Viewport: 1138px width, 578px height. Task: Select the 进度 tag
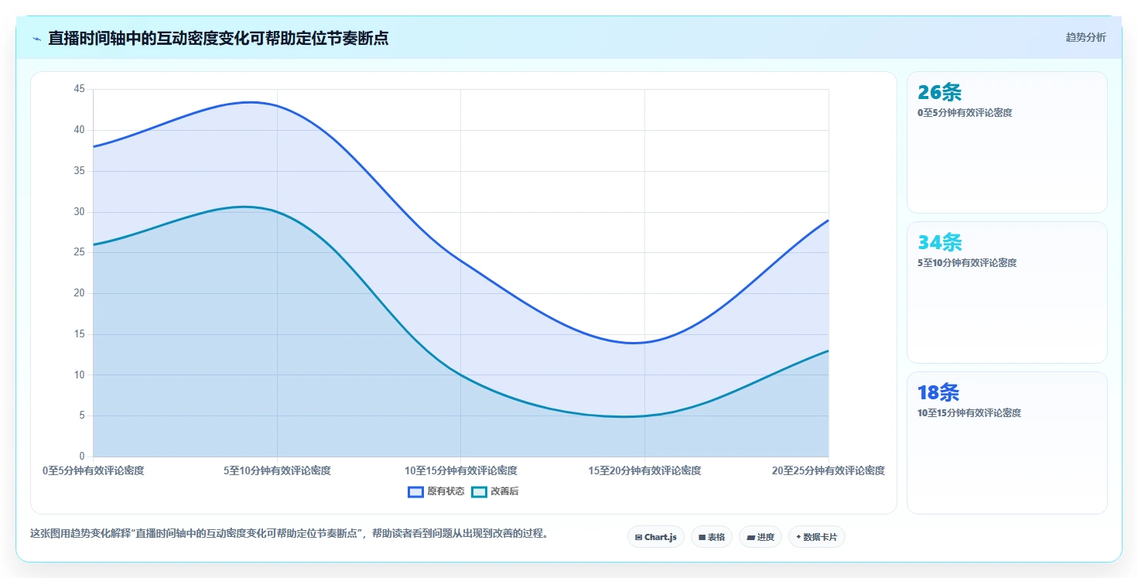pyautogui.click(x=760, y=537)
